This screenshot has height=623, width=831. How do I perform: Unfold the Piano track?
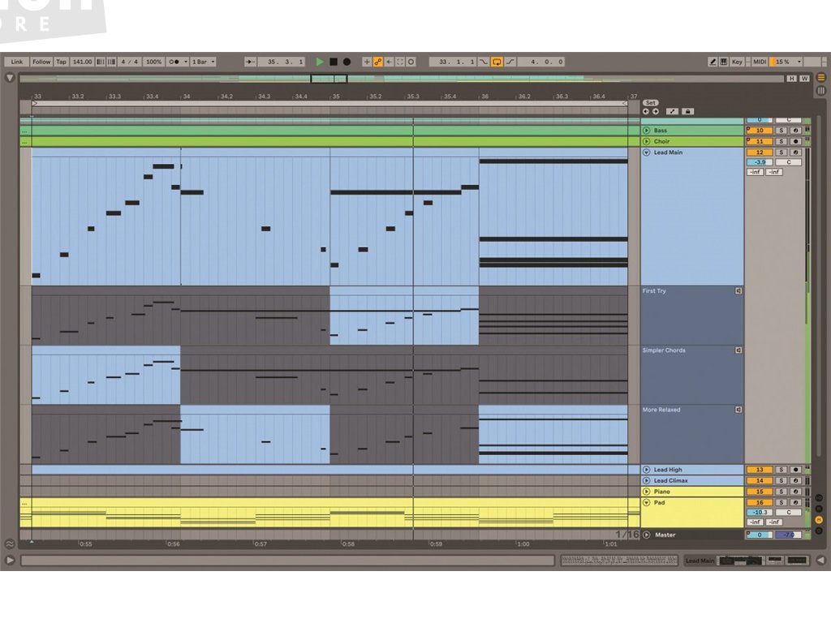647,492
